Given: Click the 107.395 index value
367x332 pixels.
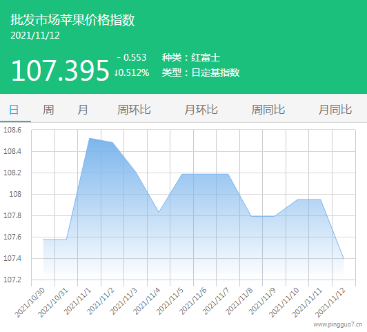Looking at the screenshot, I should 60,70.
